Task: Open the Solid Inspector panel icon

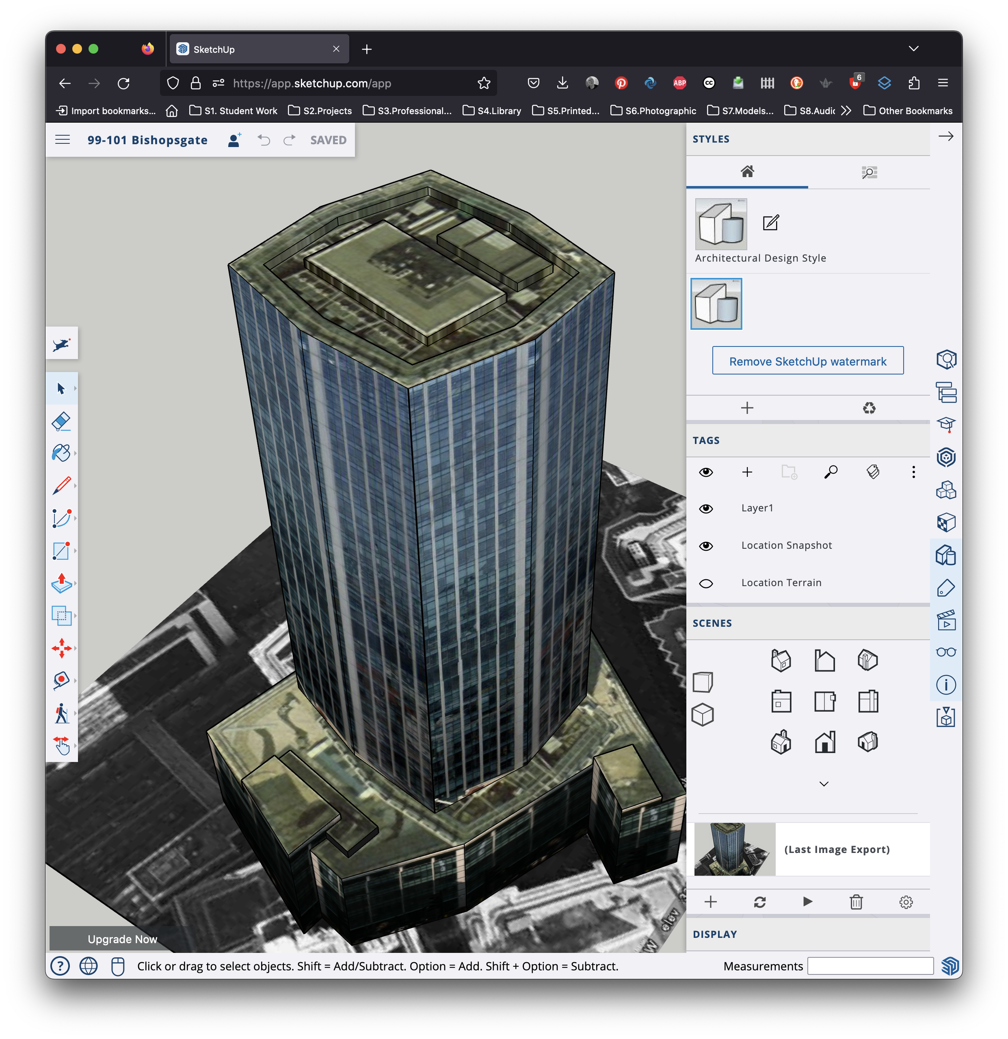Action: click(945, 717)
